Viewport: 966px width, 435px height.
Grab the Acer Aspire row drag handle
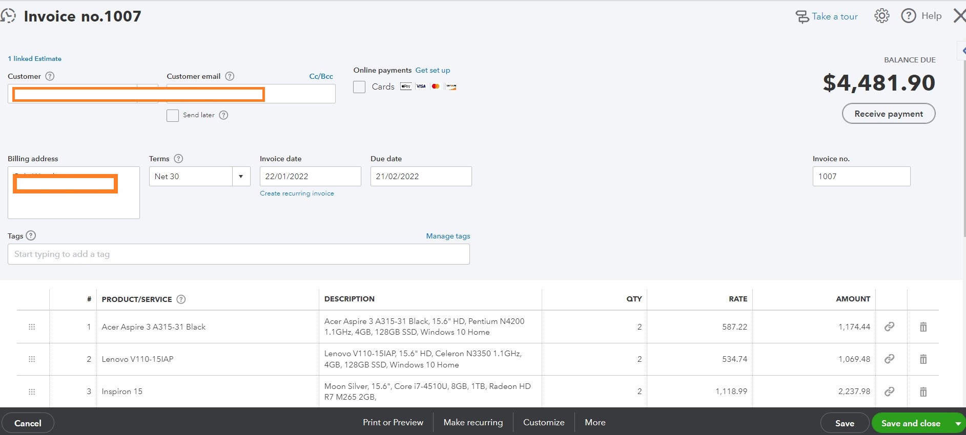point(32,327)
